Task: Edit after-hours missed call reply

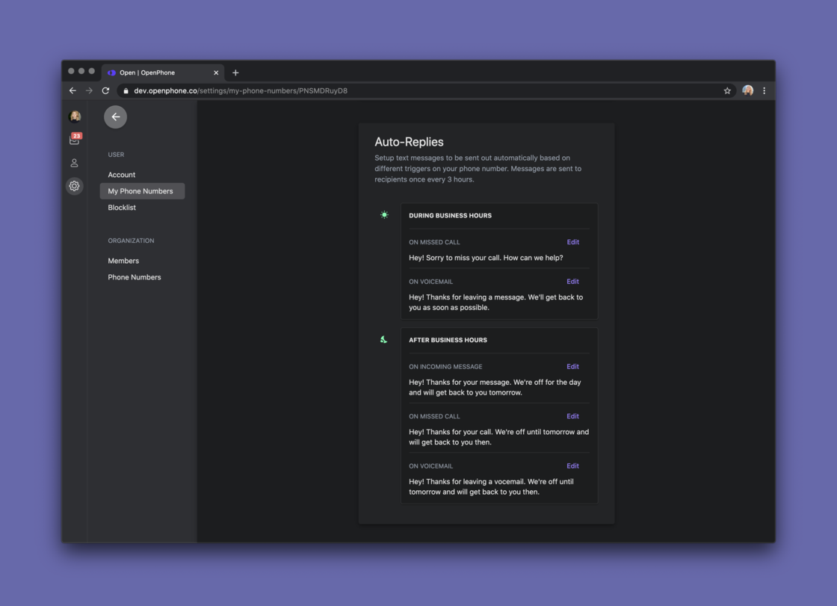Action: point(572,416)
